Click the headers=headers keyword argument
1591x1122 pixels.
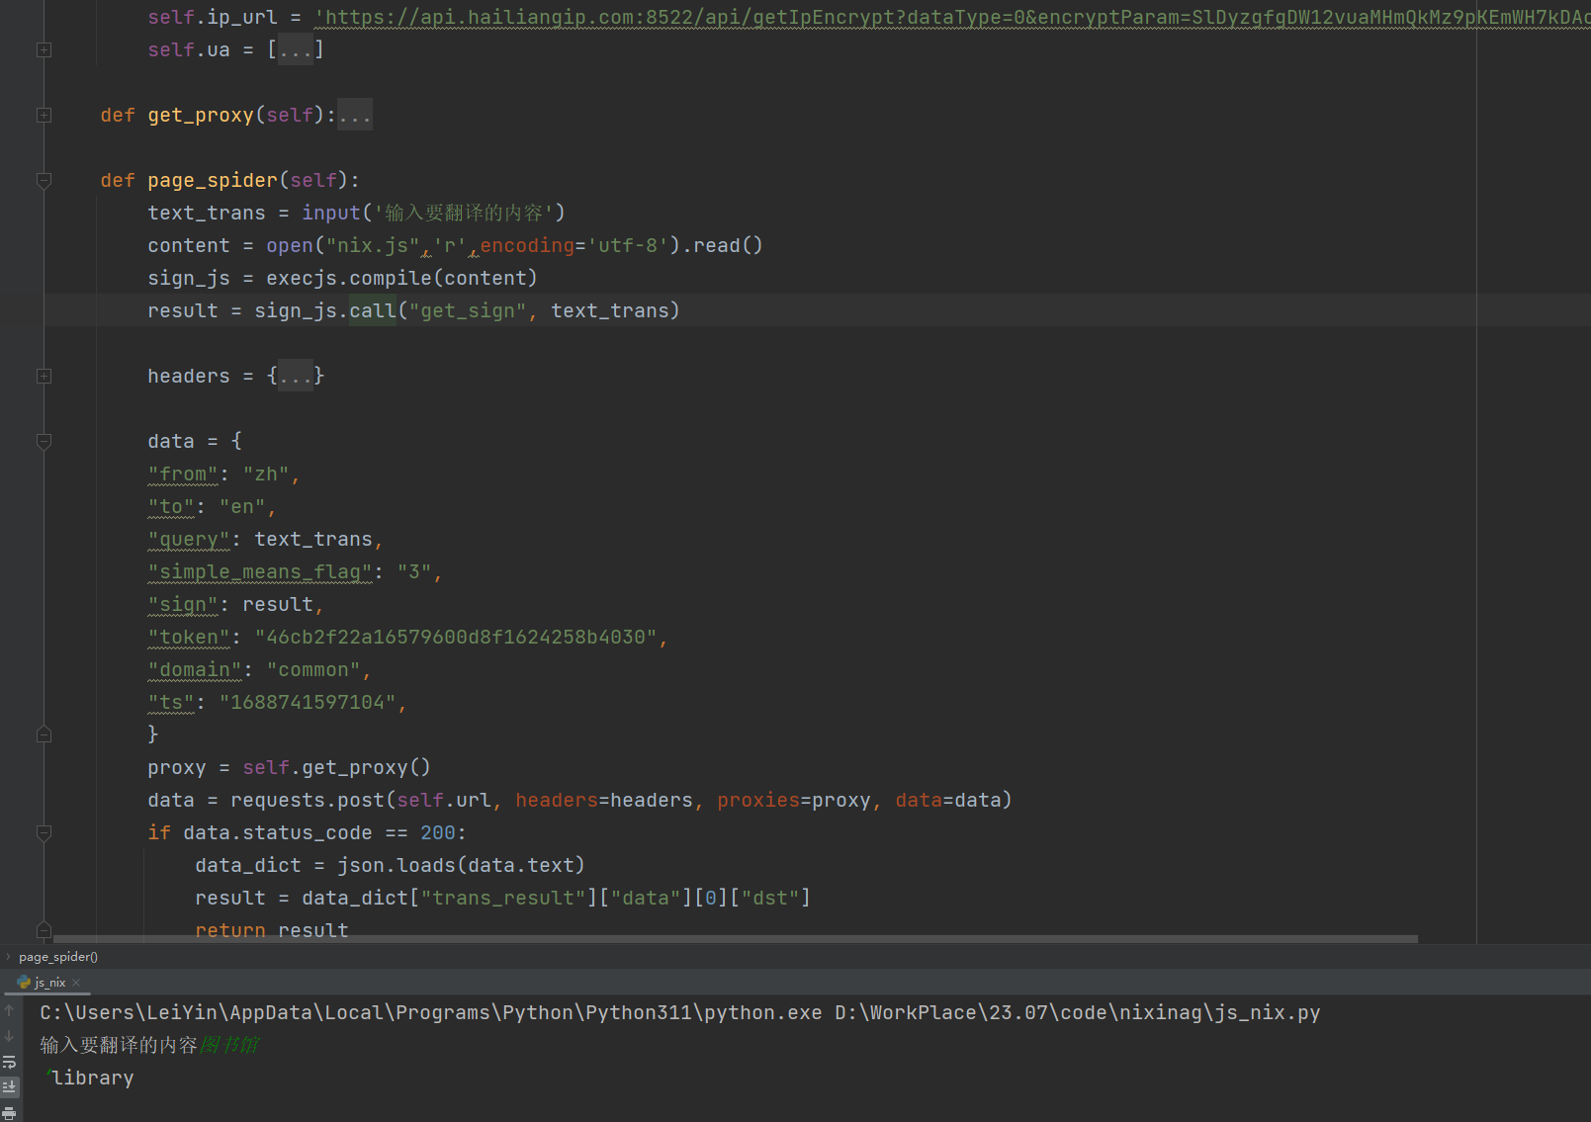point(604,800)
